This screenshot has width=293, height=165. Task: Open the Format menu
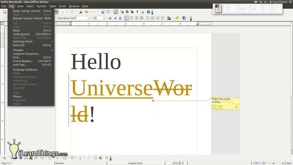pos(41,6)
